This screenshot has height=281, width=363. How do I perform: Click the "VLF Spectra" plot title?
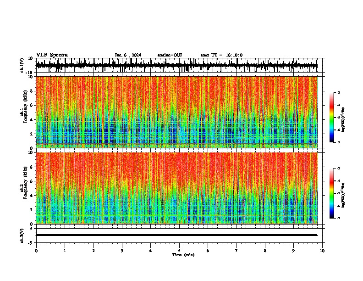[52, 55]
